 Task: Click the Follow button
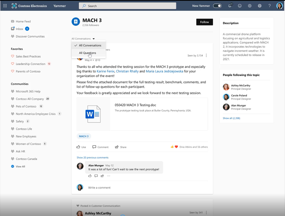pos(204,22)
